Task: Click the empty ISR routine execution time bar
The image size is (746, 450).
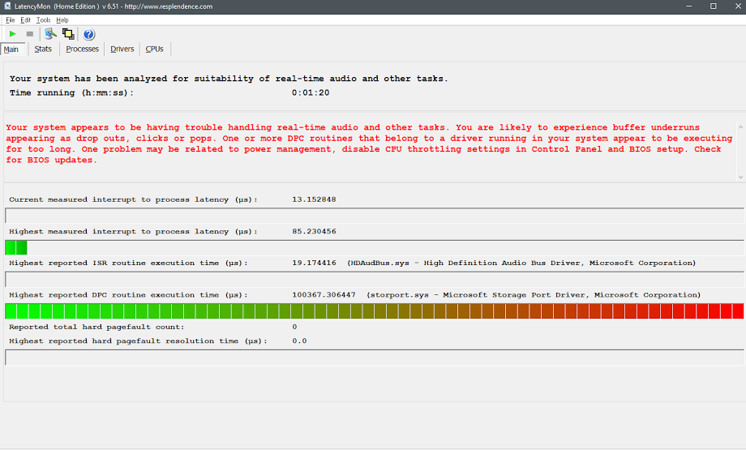Action: tap(375, 279)
